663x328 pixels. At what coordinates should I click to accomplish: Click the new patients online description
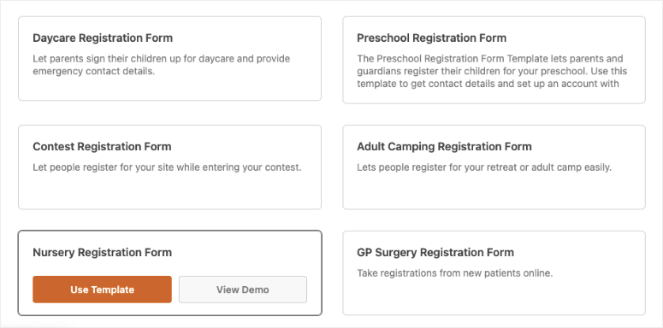click(455, 273)
